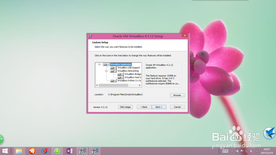276x155 pixels.
Task: Click the feature description text about 152MB
Action: (163, 79)
